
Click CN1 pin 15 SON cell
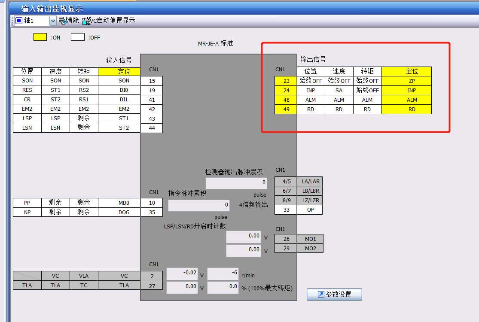pos(152,81)
